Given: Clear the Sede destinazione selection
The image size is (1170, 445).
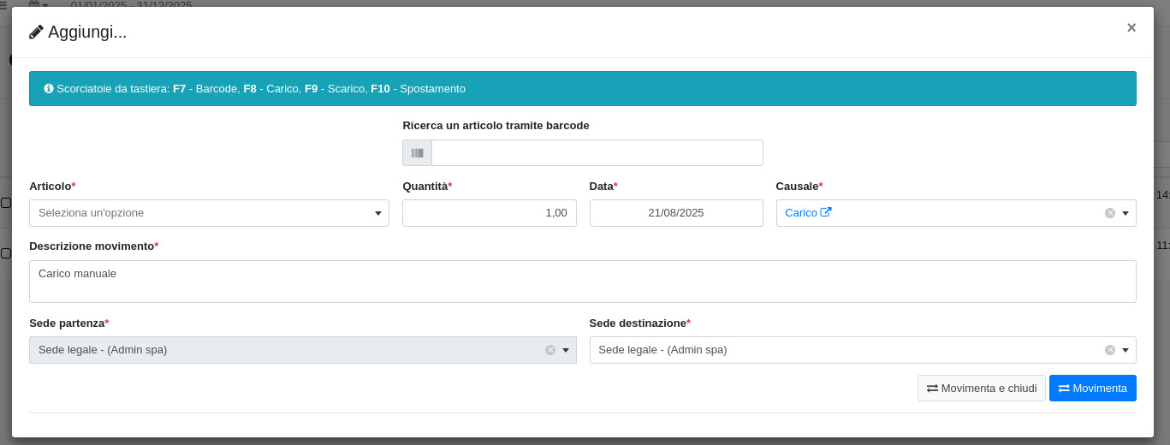Looking at the screenshot, I should [x=1110, y=350].
